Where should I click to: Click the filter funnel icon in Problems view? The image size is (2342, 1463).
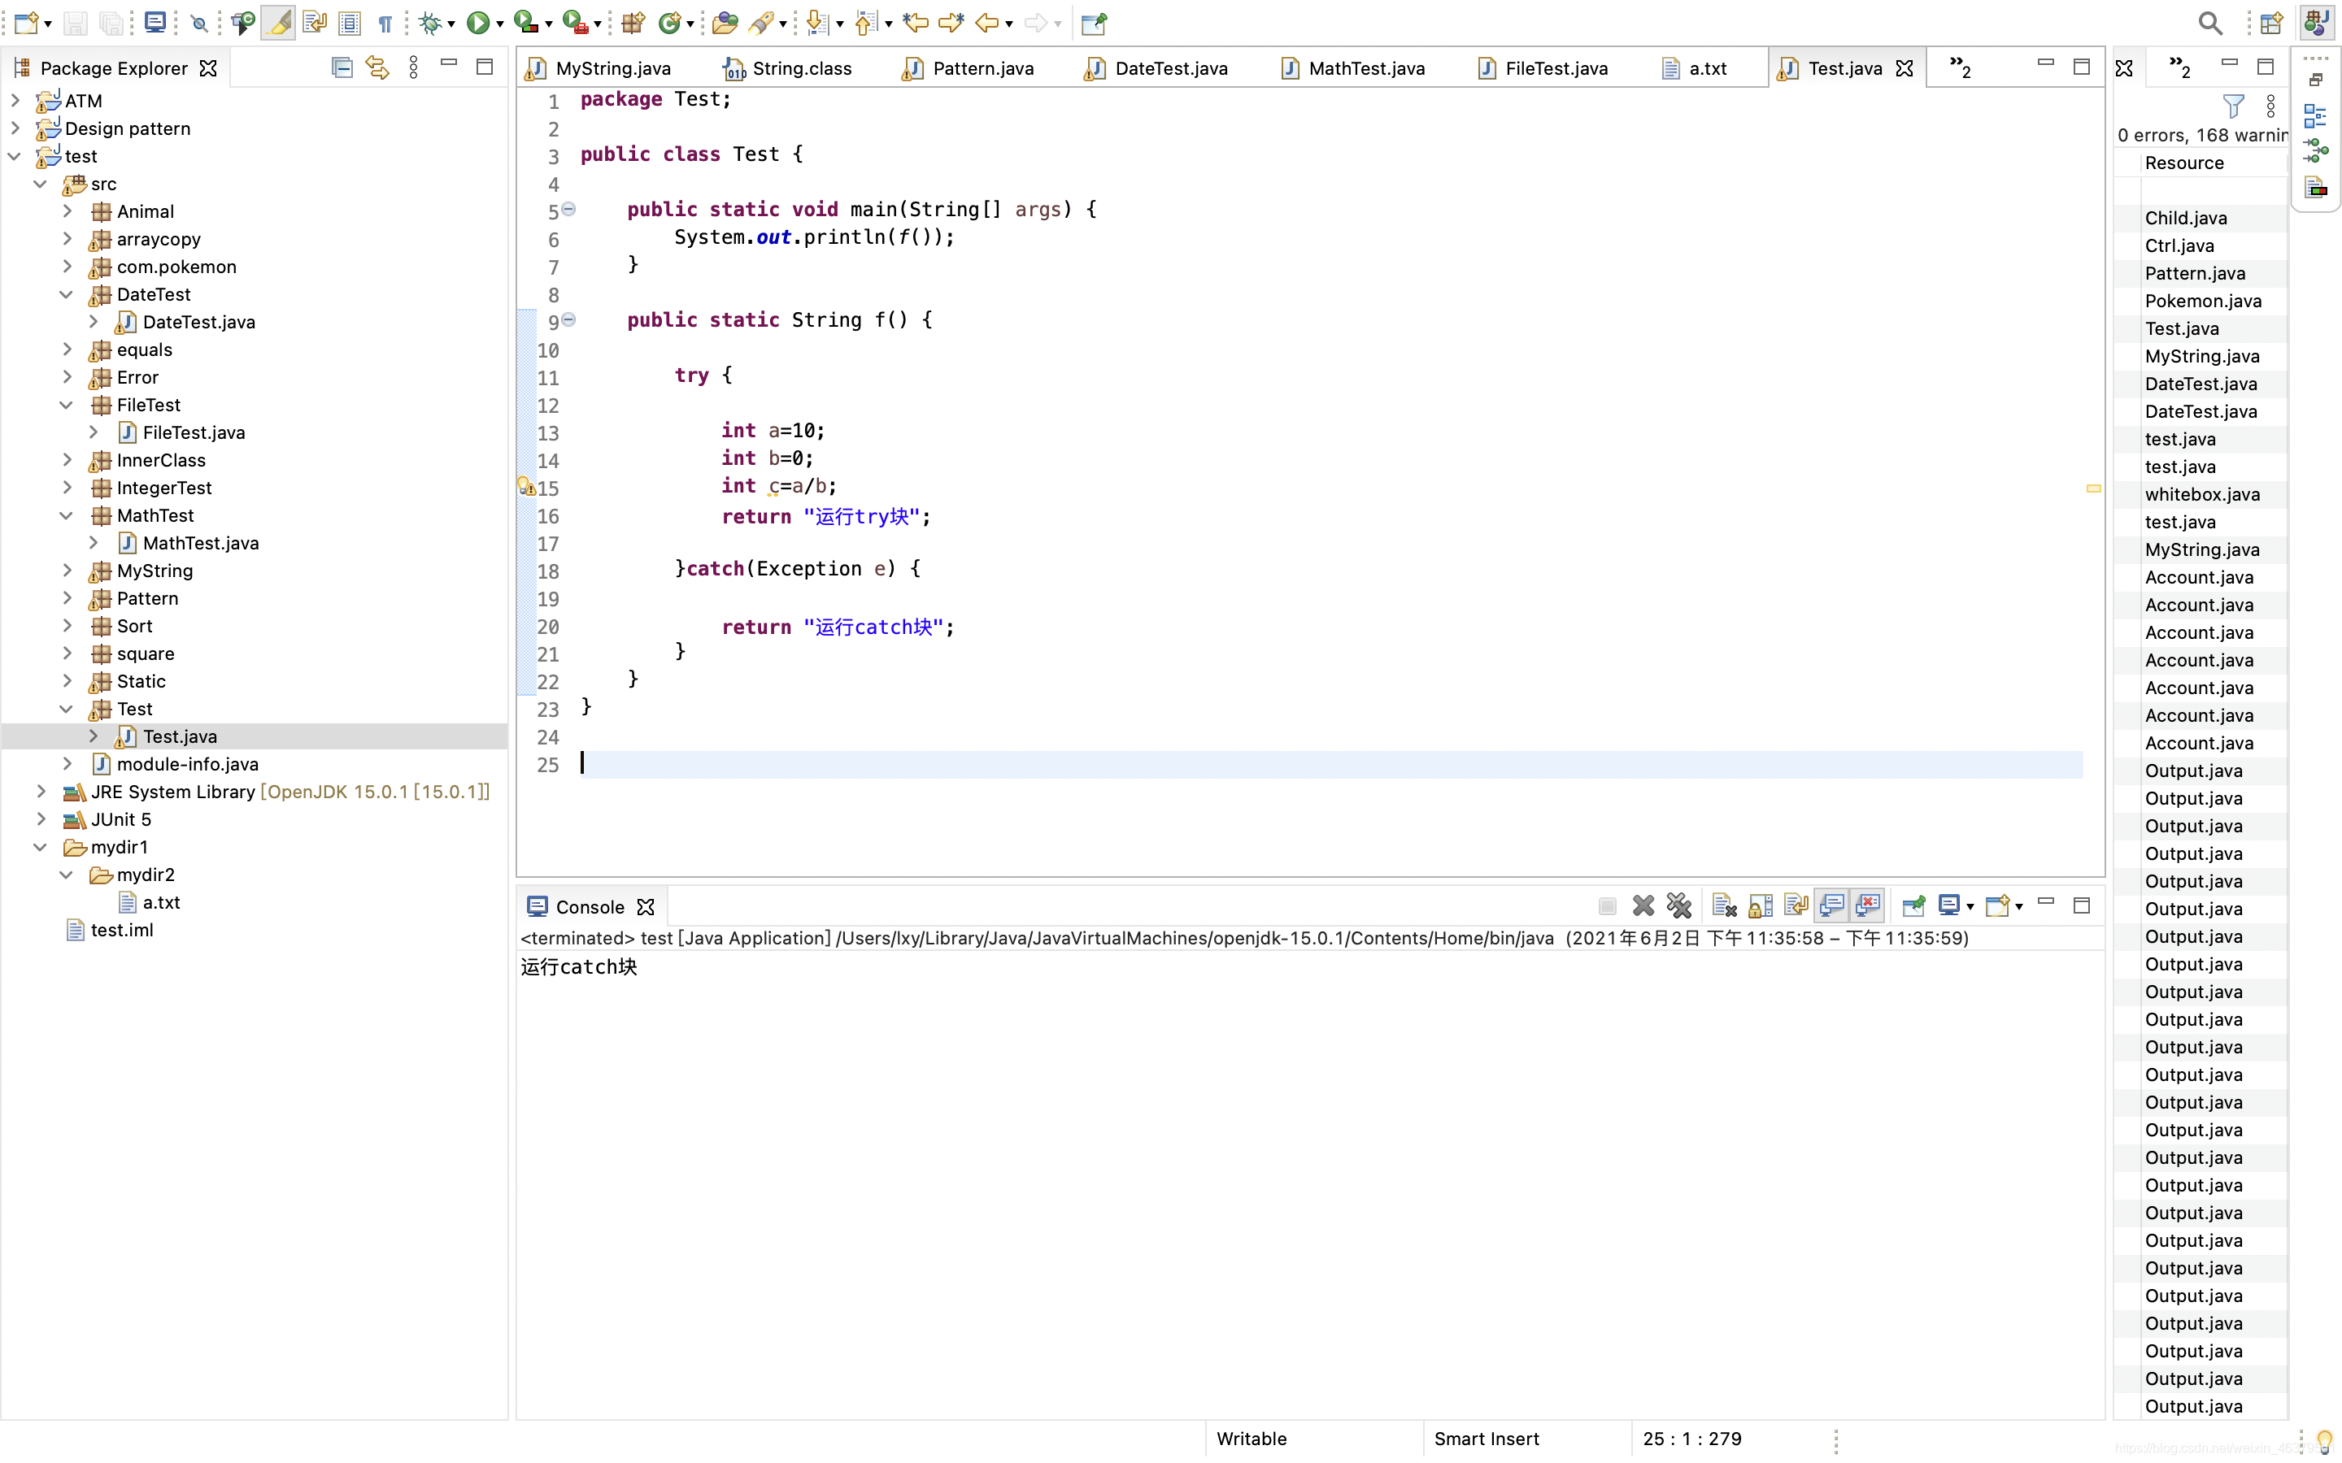coord(2233,106)
